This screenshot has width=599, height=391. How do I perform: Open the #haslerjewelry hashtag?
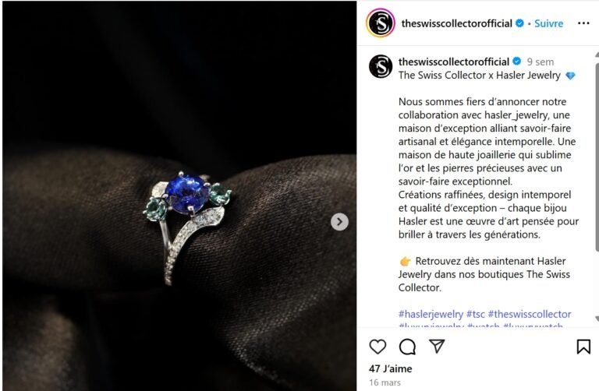click(431, 314)
